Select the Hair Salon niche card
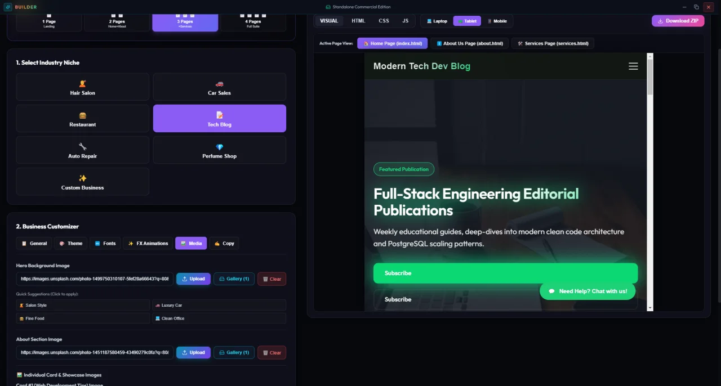The image size is (721, 386). [82, 87]
